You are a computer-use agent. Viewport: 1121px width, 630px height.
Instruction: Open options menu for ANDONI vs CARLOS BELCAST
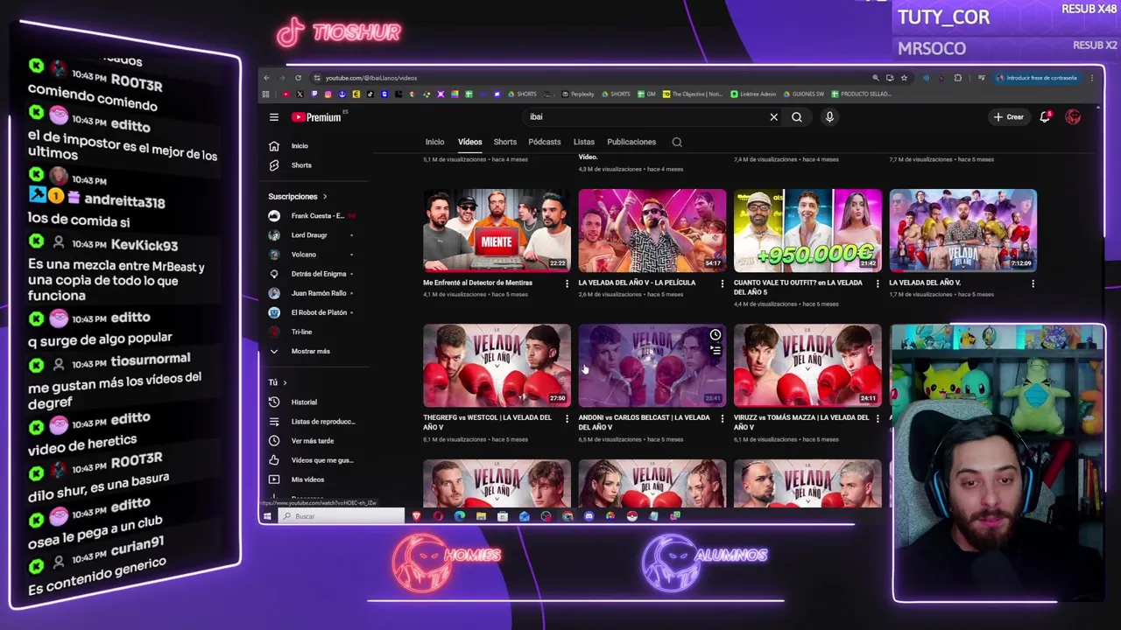coord(723,419)
